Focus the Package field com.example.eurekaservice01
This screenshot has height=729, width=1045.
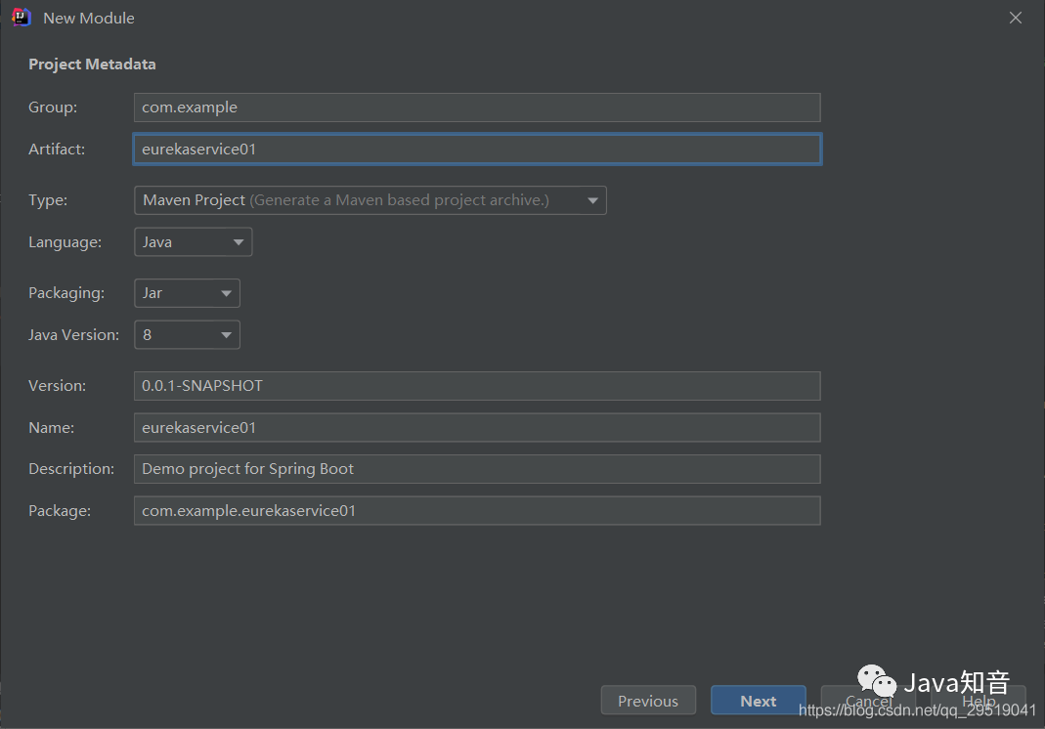(476, 511)
